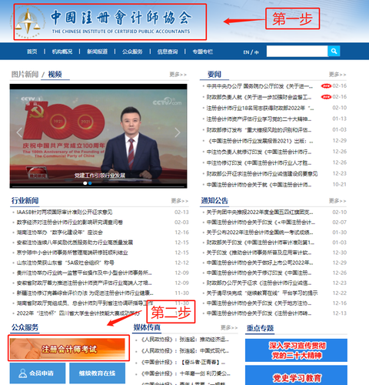Open 关于请尽快完成"继续教育在线"平台学习的提示
The image size is (369, 385).
coord(262,293)
